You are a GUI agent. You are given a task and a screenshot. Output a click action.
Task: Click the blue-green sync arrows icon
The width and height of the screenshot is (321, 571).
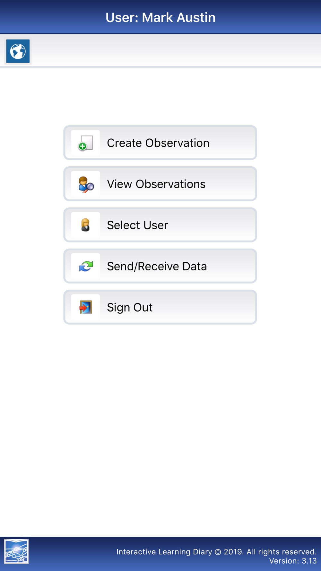[85, 266]
